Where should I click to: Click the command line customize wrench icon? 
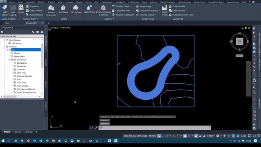96,128
